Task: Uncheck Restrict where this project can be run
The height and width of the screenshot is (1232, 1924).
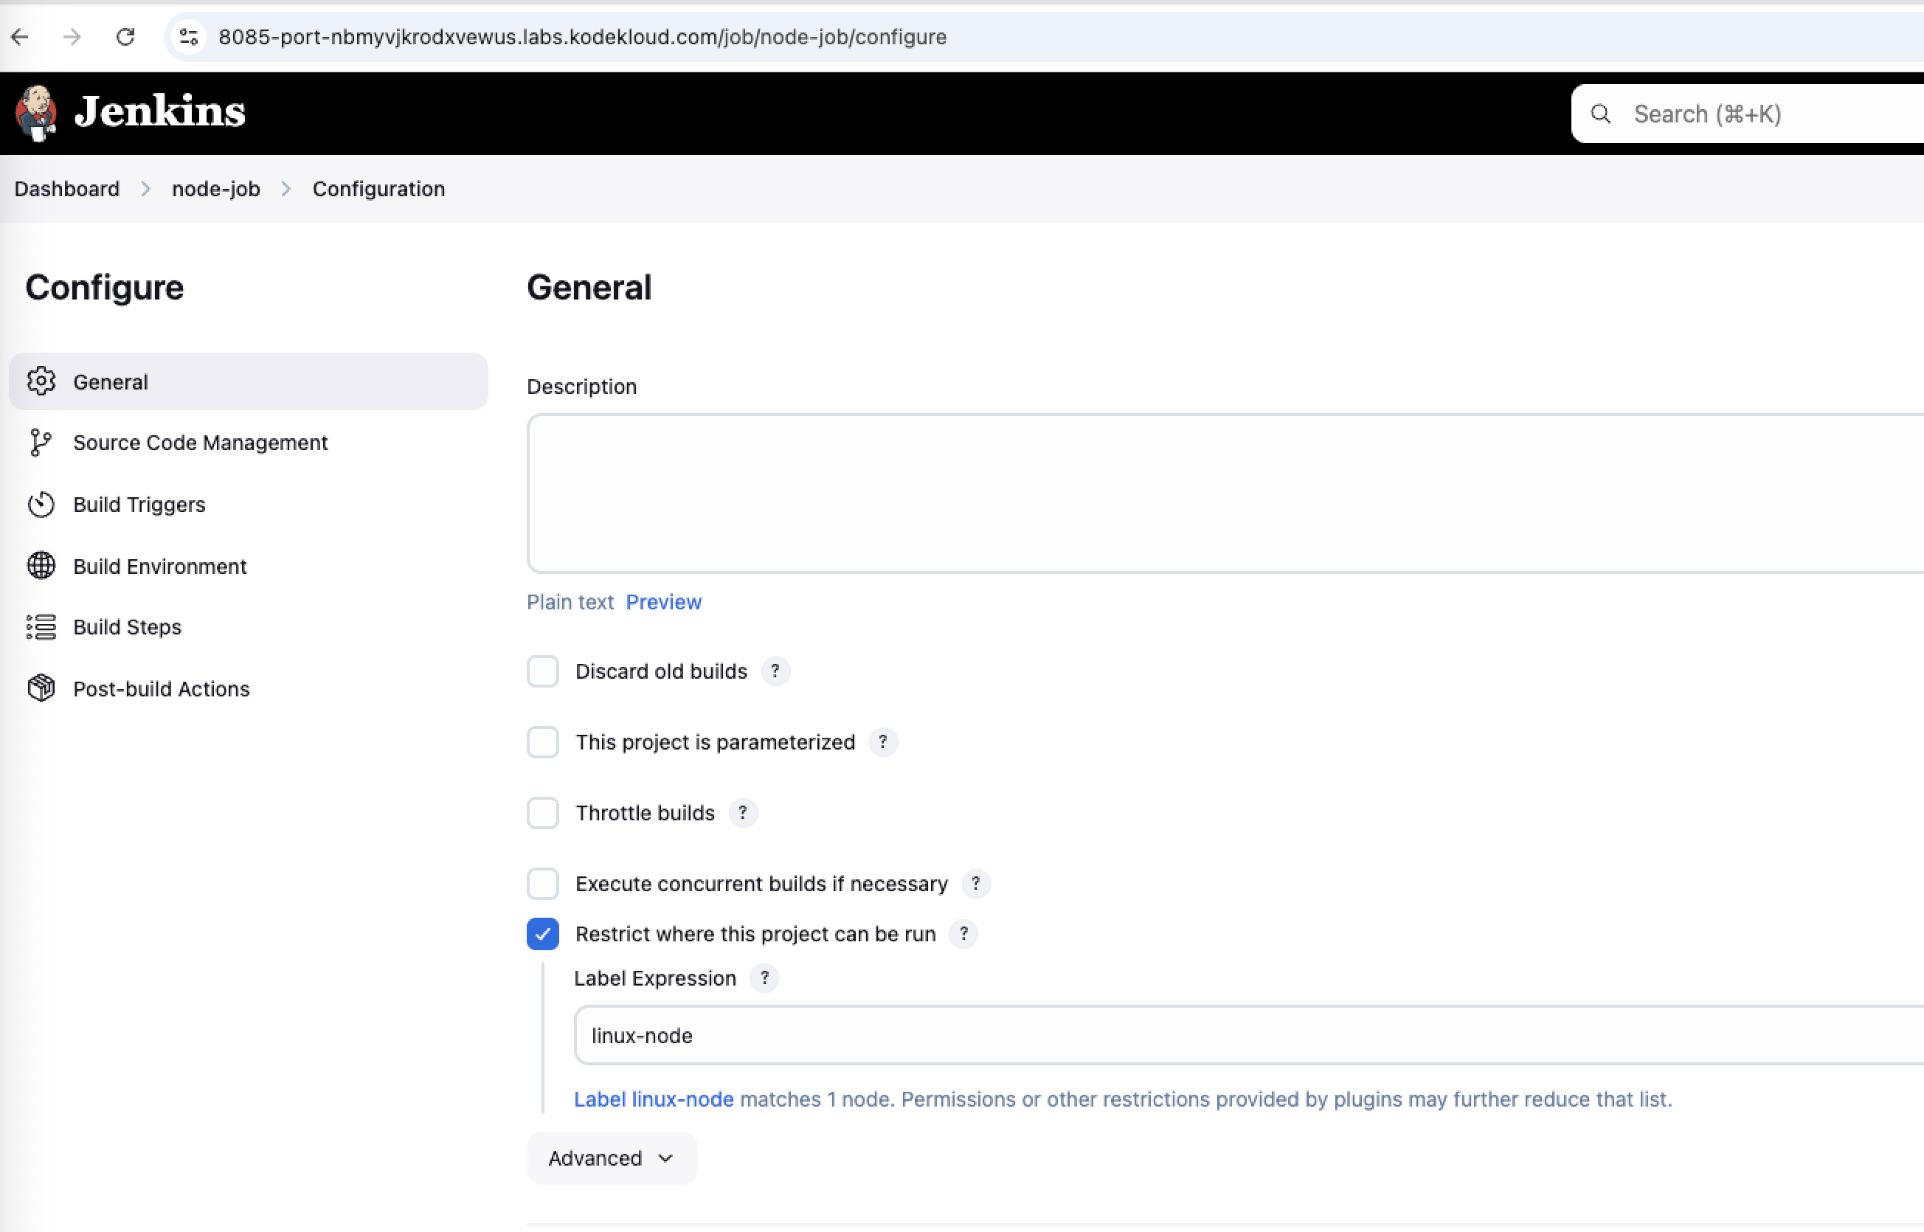Action: [542, 934]
